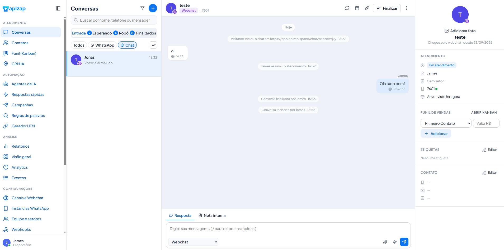Click the apizap logo
This screenshot has height=250, width=504.
click(14, 9)
